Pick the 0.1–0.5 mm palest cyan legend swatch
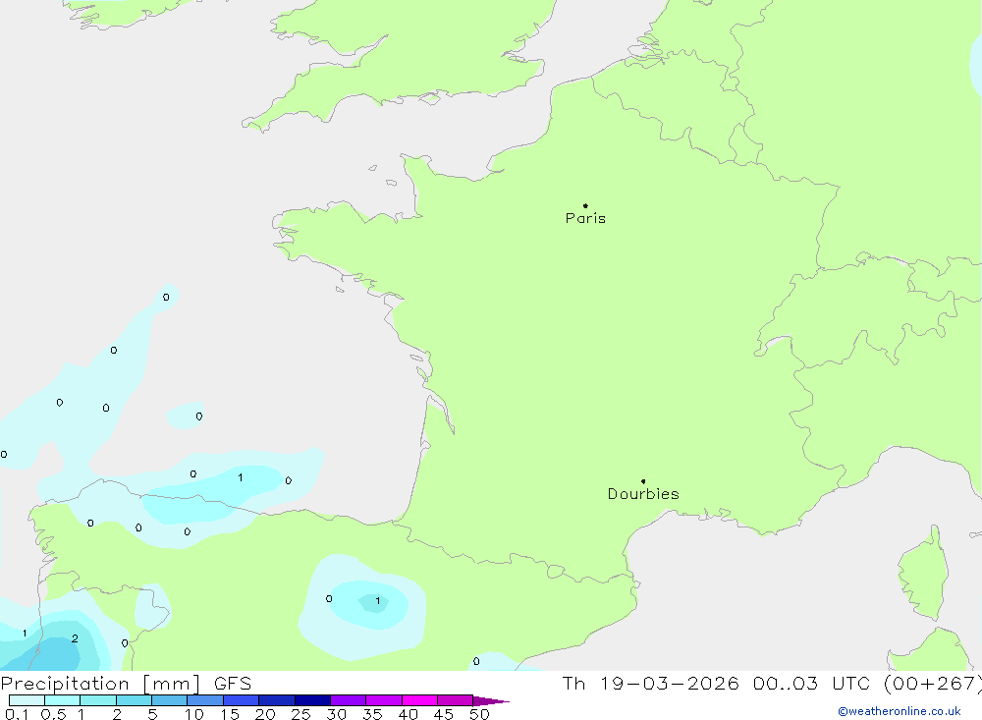The image size is (982, 720). [x=27, y=700]
